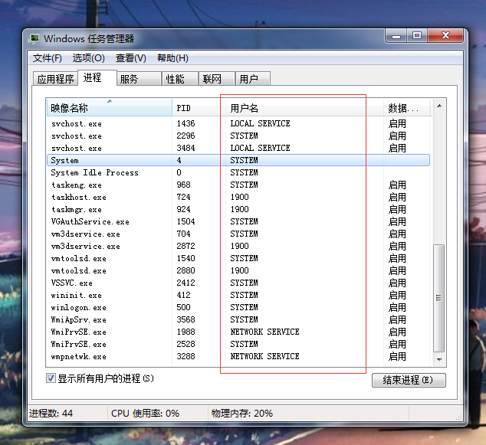486x445 pixels.
Task: Switch to the 性能 tab
Action: (180, 79)
